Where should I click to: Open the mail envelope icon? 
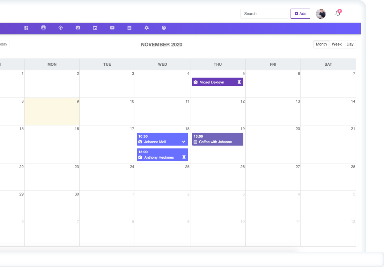(112, 28)
